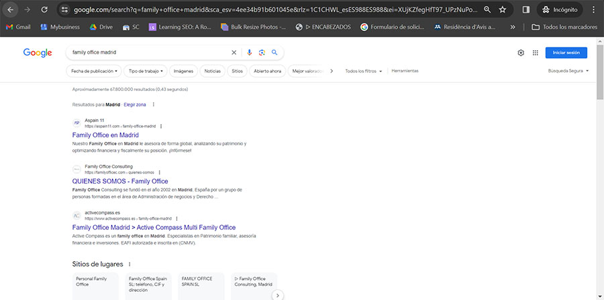Open the browser side panel icon

pyautogui.click(x=525, y=9)
